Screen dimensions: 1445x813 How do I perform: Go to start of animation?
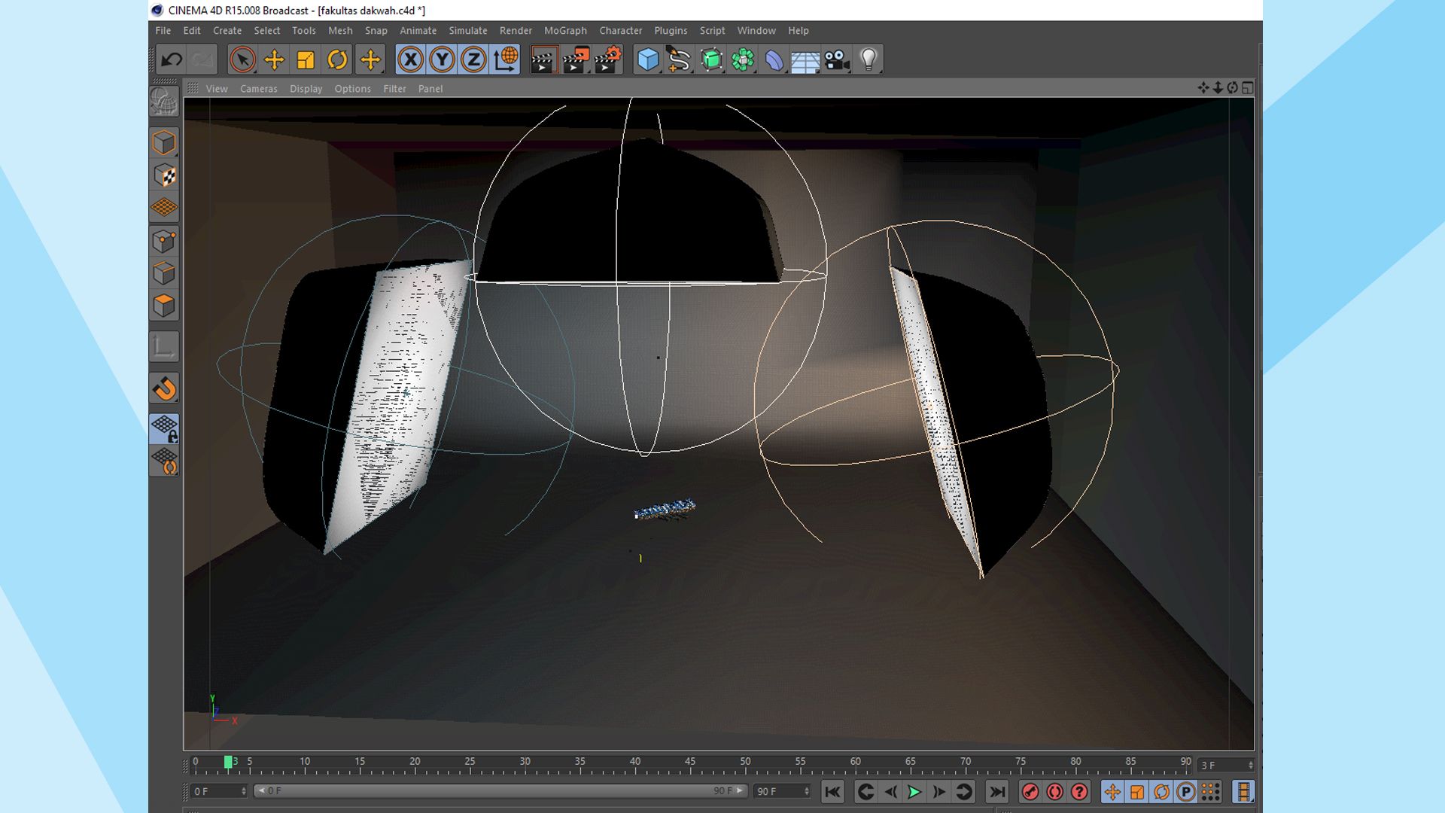click(x=832, y=792)
